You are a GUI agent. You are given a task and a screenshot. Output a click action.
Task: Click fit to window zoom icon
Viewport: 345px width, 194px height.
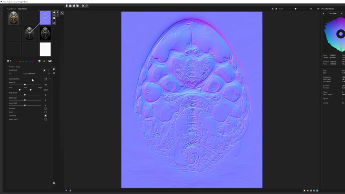272,9
